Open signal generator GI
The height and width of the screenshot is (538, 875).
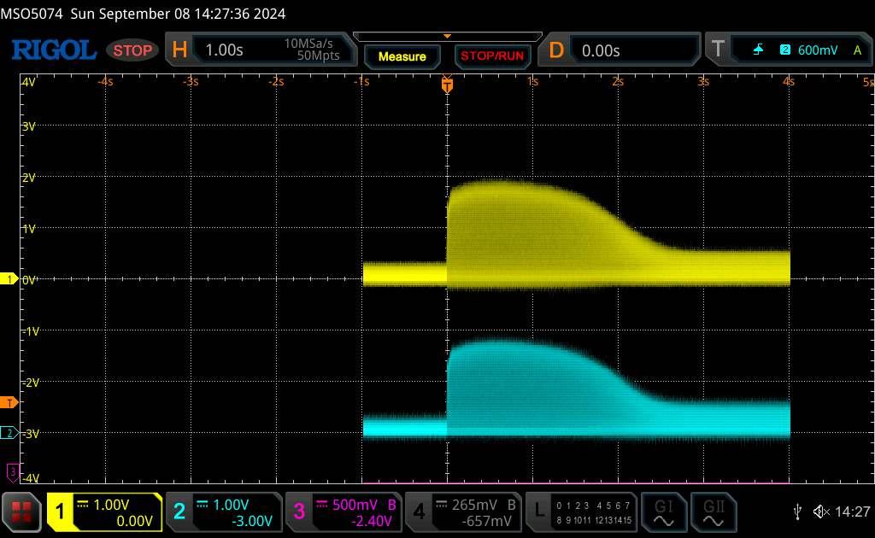tap(664, 512)
